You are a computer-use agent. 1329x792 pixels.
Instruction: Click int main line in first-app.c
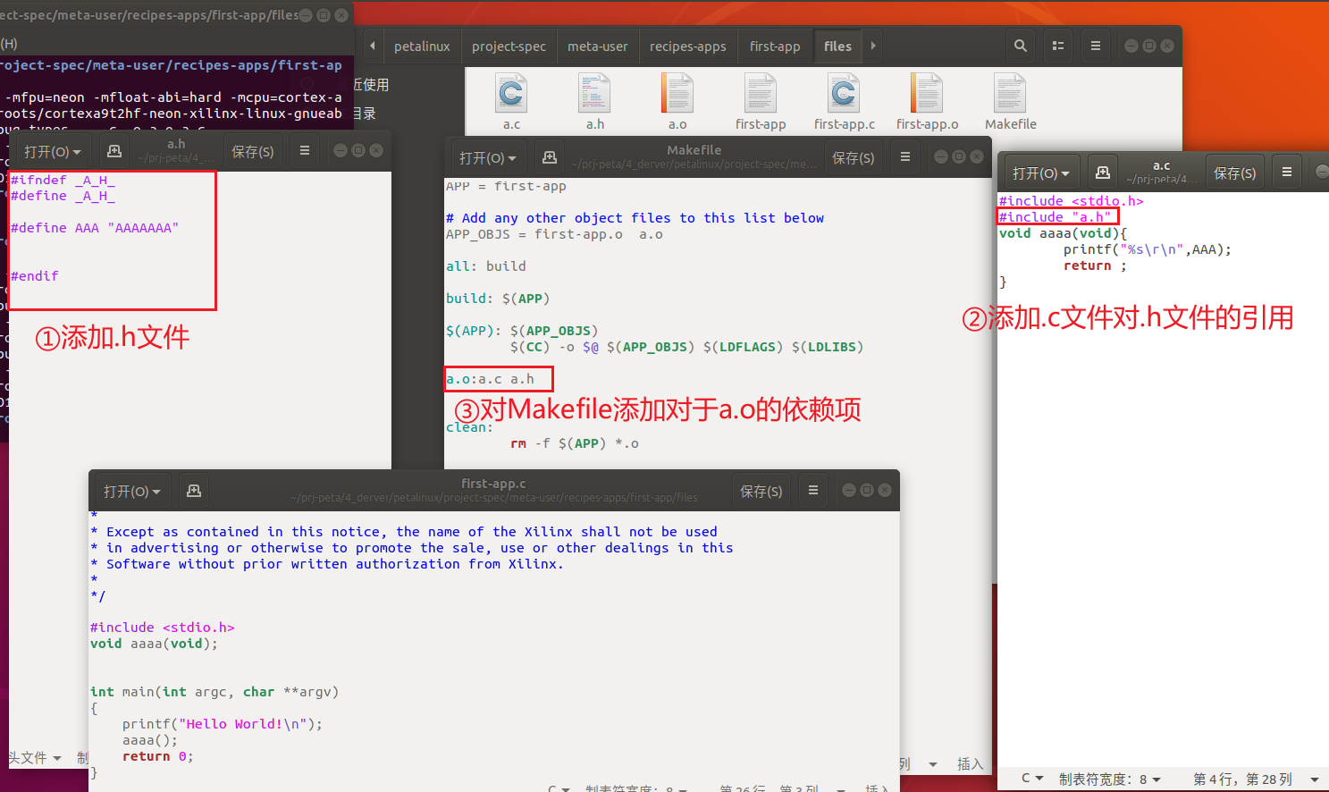point(214,692)
